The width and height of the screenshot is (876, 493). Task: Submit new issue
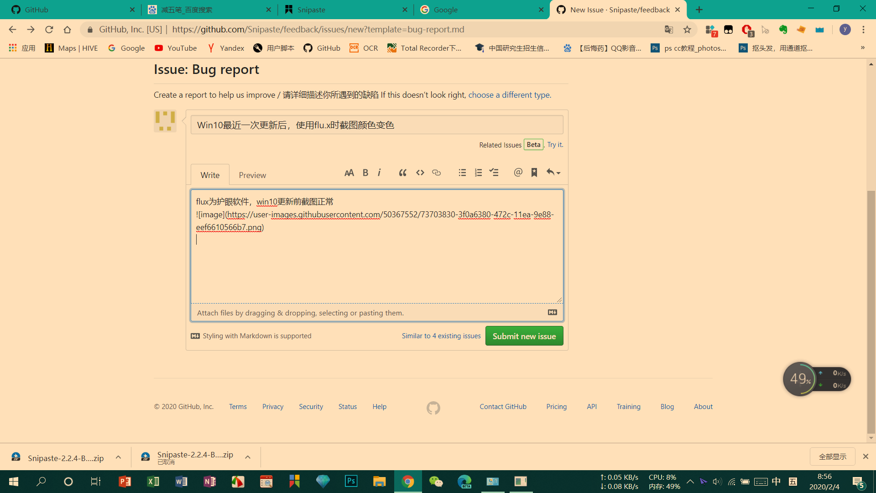pyautogui.click(x=524, y=336)
